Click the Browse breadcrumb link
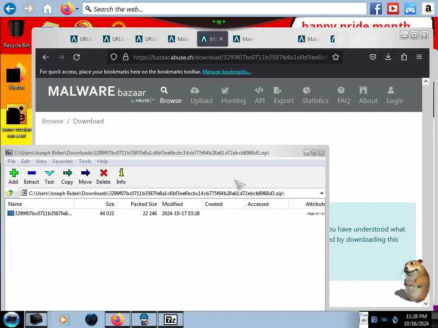This screenshot has height=328, width=438. [53, 121]
